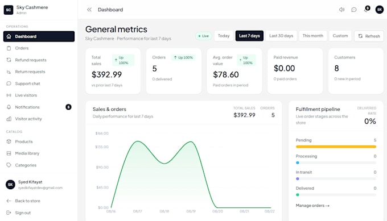This screenshot has width=387, height=221.
Task: Click the Orders clipboard icon
Action: coord(9,48)
